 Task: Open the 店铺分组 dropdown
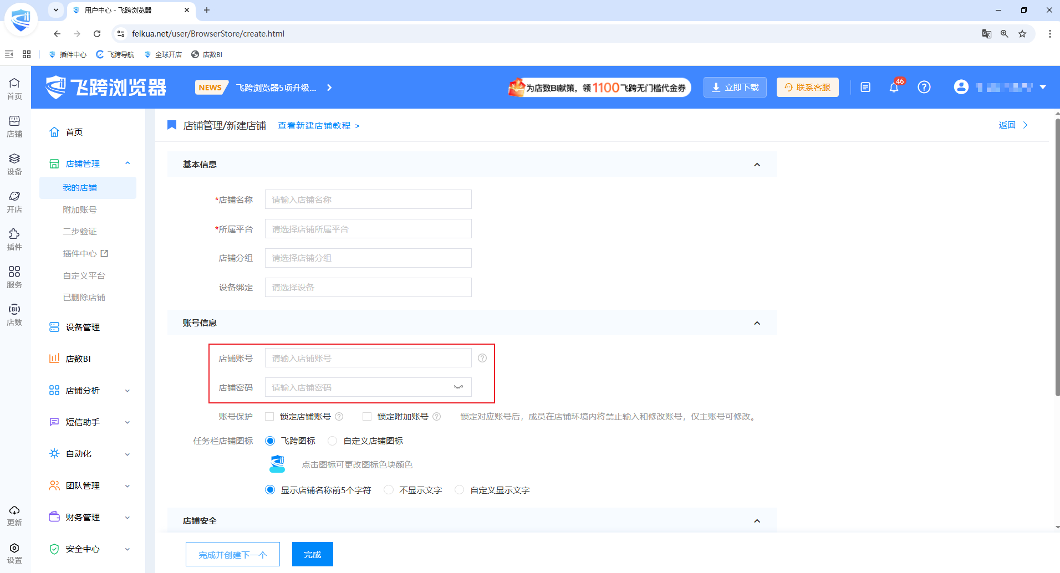368,258
